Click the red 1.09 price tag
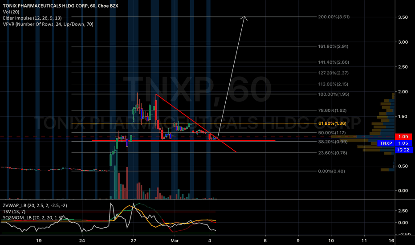This screenshot has height=245, width=415. pyautogui.click(x=403, y=137)
